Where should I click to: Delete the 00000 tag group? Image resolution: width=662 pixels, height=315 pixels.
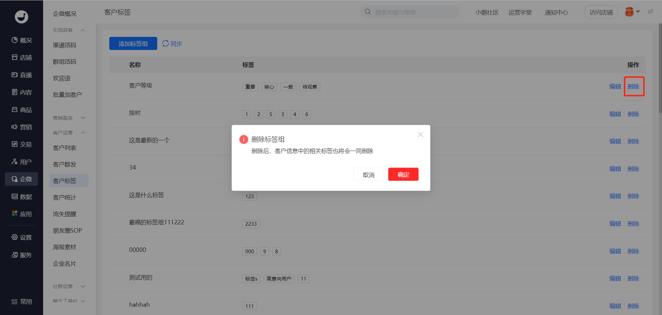coord(633,251)
